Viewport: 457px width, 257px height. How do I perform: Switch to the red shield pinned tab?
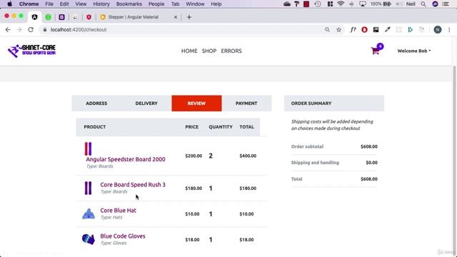[x=89, y=17]
